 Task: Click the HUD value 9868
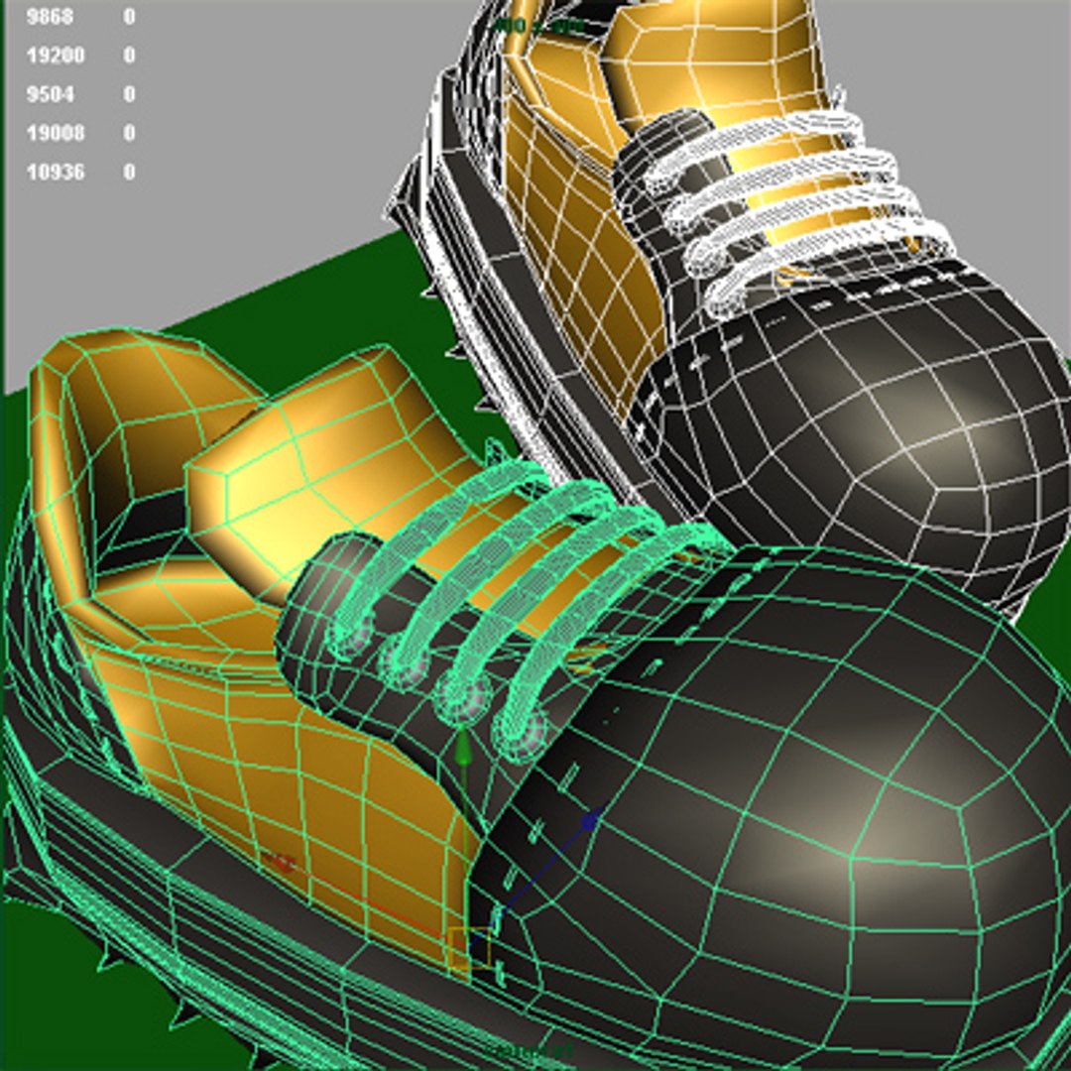coord(50,17)
